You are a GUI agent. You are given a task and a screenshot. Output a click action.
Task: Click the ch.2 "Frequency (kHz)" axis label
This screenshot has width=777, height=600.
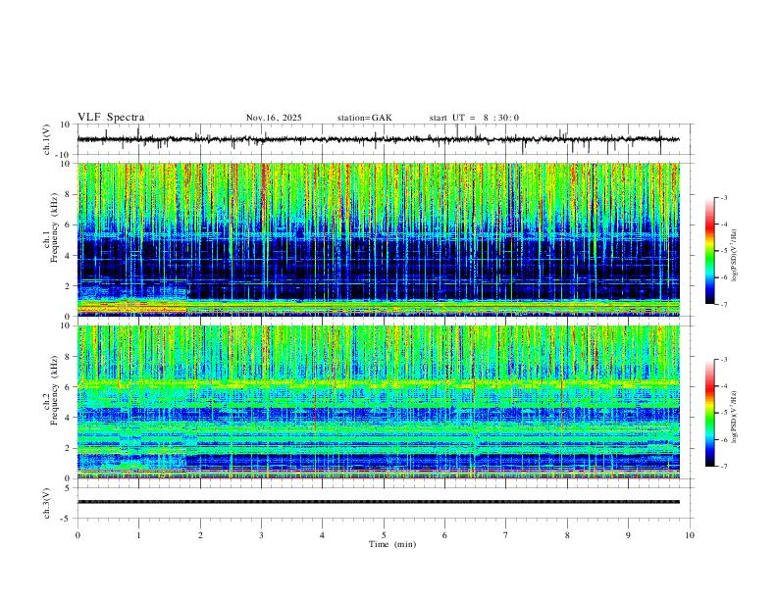[54, 390]
